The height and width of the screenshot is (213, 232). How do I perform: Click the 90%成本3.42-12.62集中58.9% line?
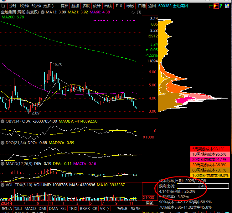pyautogui.click(x=185, y=202)
